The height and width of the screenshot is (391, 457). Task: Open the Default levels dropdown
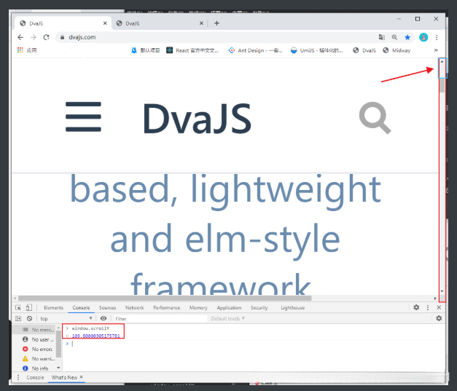point(227,318)
